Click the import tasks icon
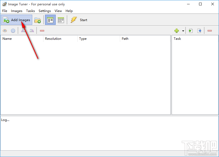The width and height of the screenshot is (219, 157). [191, 31]
